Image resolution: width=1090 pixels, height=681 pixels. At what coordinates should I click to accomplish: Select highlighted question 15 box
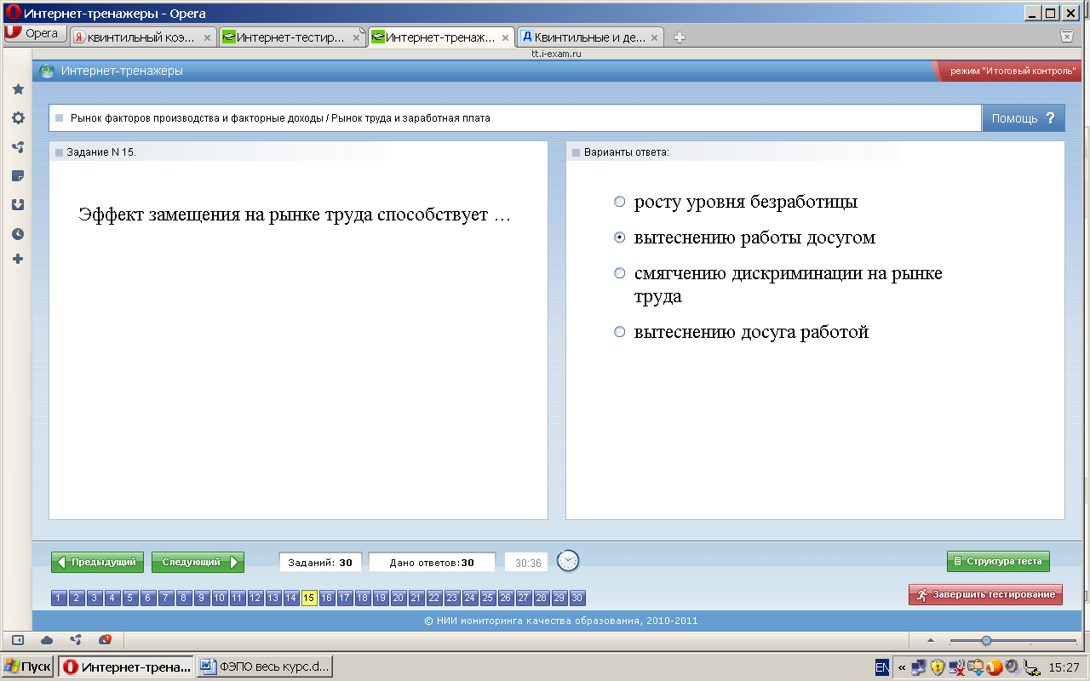point(308,598)
